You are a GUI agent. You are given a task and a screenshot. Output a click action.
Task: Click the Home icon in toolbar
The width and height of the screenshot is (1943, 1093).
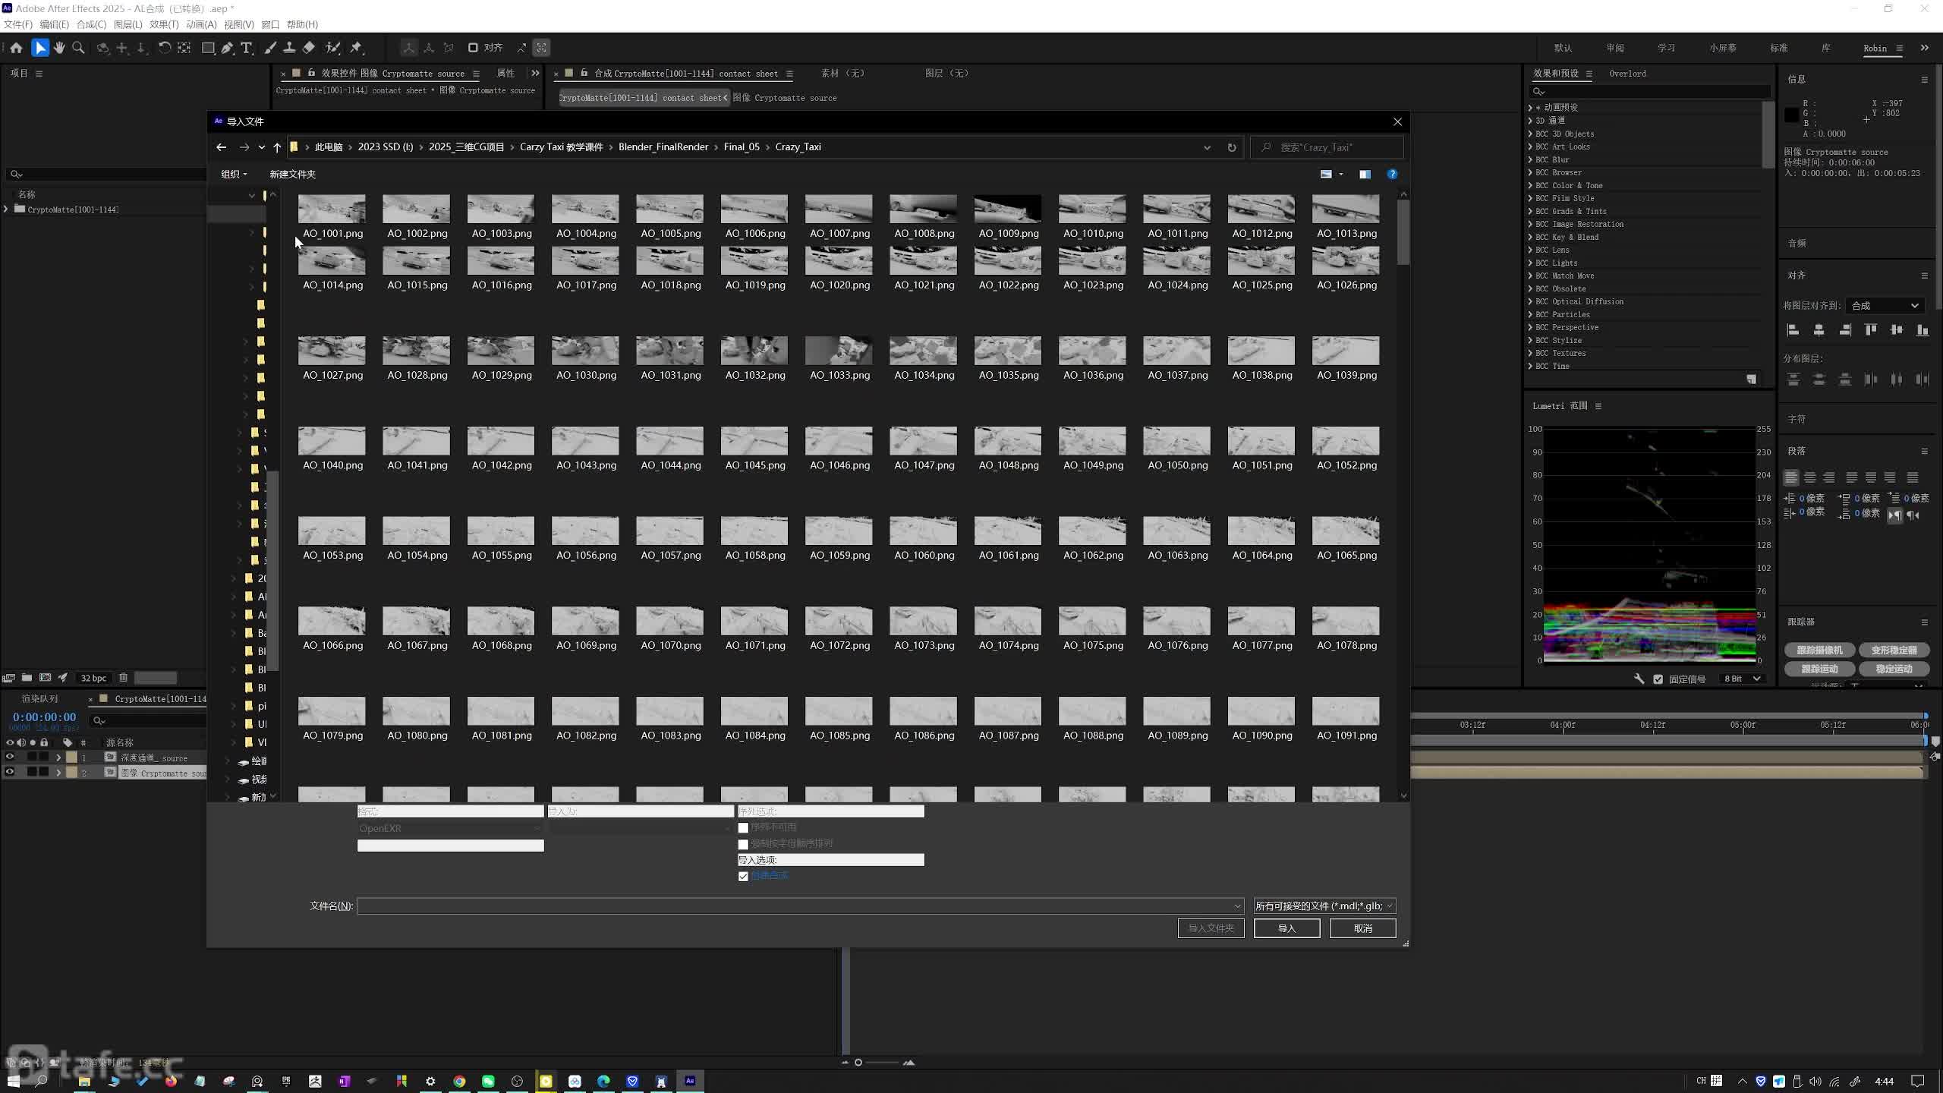click(16, 48)
